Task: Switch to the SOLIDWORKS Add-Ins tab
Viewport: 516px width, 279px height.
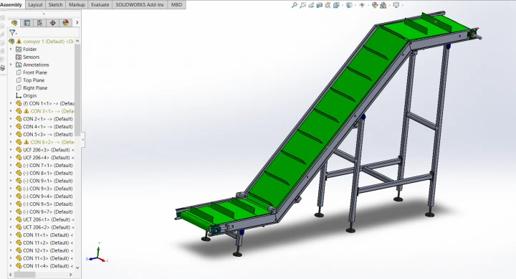Action: pyautogui.click(x=140, y=4)
